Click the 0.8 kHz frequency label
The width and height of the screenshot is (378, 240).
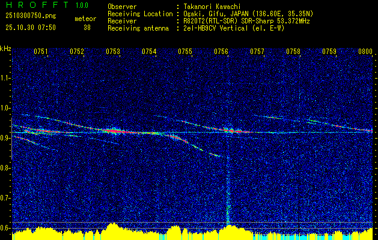5,168
